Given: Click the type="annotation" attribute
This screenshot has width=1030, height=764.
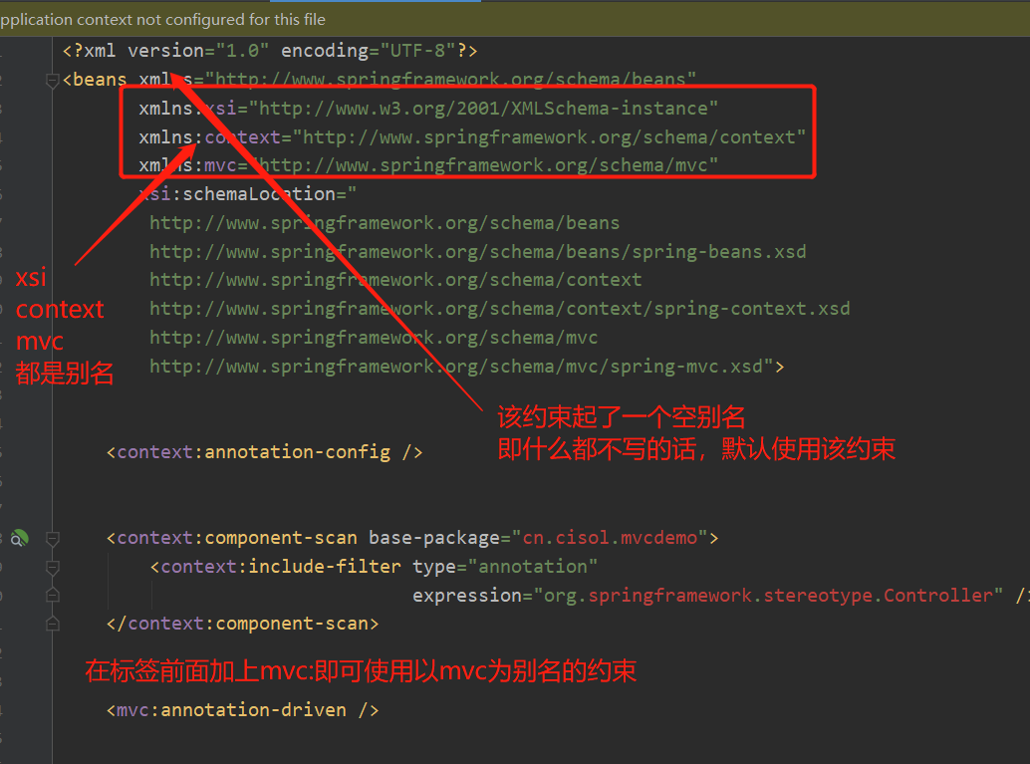Looking at the screenshot, I should coord(505,567).
